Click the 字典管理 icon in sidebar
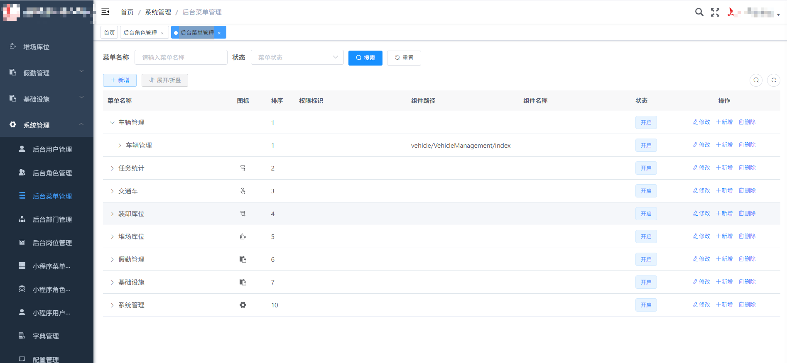 pyautogui.click(x=22, y=335)
